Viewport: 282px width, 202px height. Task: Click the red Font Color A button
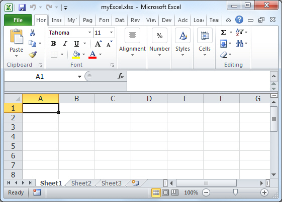click(x=92, y=55)
